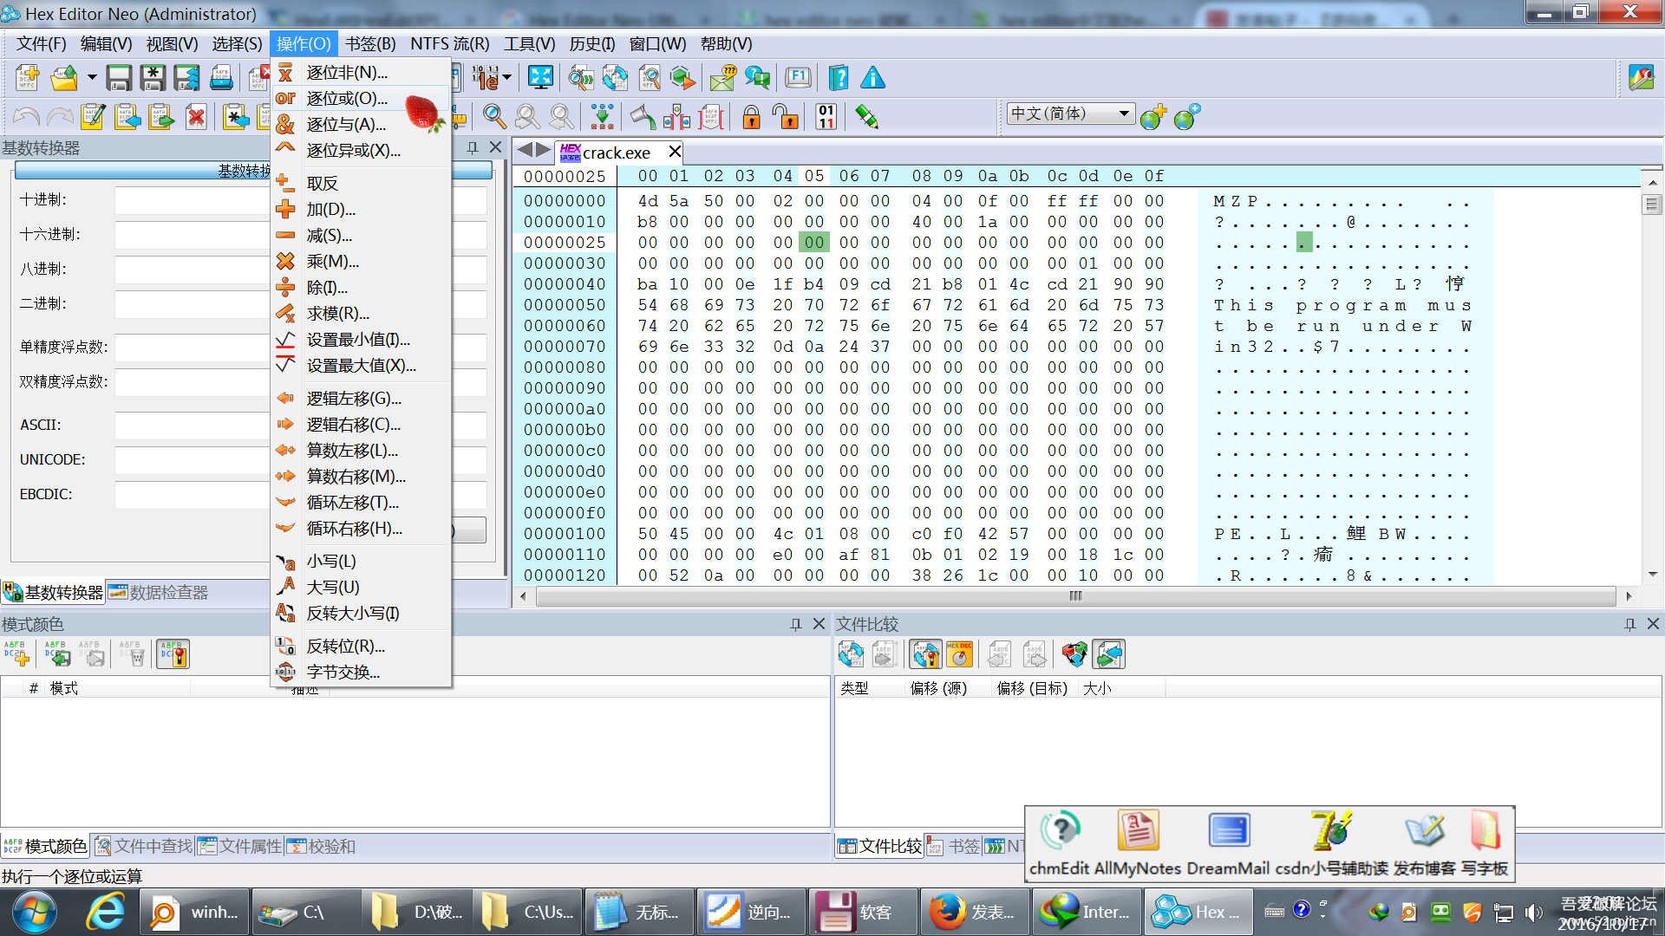Click the 01 11 binary view icon
1665x936 pixels.
[826, 116]
